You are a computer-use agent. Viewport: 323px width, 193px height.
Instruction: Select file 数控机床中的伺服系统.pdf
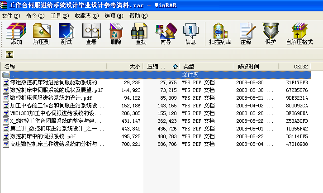[x=43, y=136]
